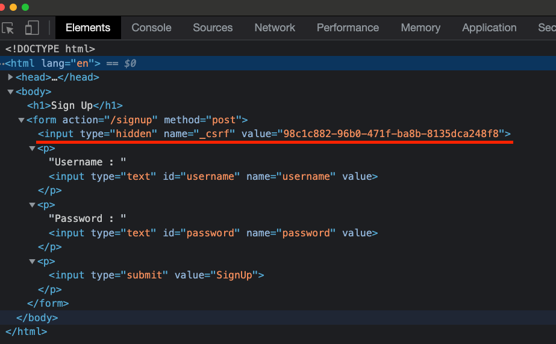
Task: Switch to the Network tab
Action: coord(275,28)
